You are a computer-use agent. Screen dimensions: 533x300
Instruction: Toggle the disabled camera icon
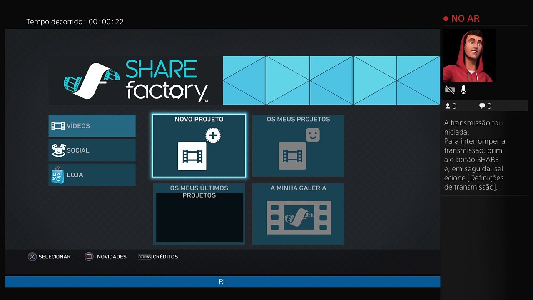click(450, 90)
